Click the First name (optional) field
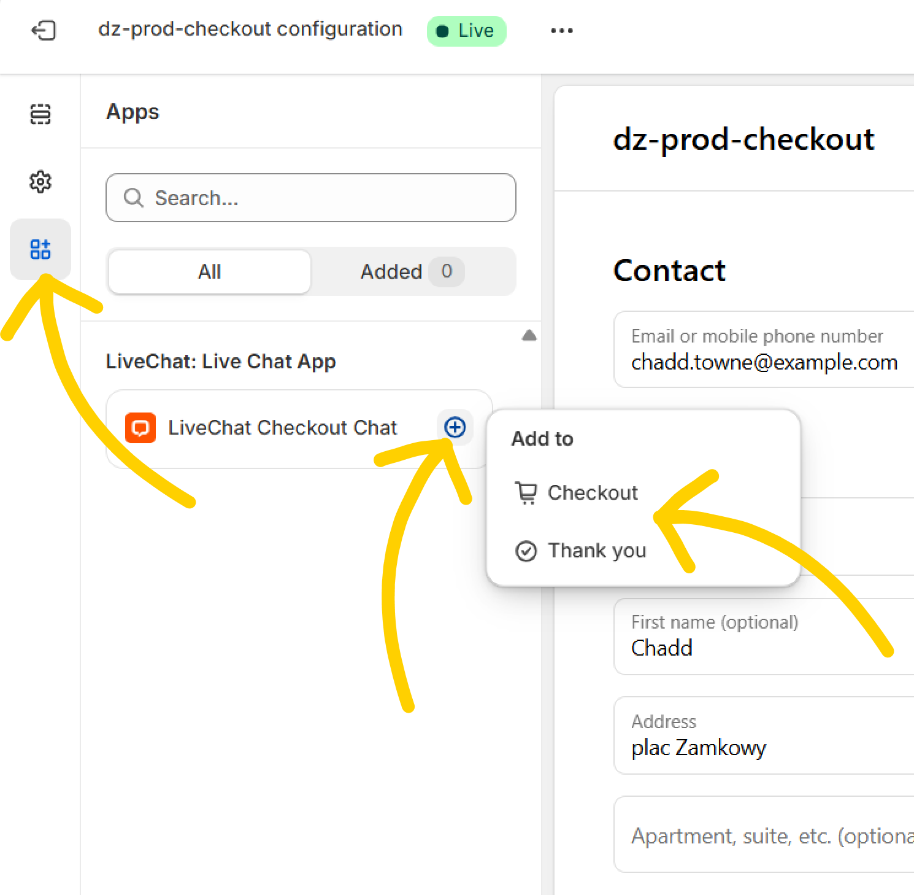914x895 pixels. (x=764, y=637)
